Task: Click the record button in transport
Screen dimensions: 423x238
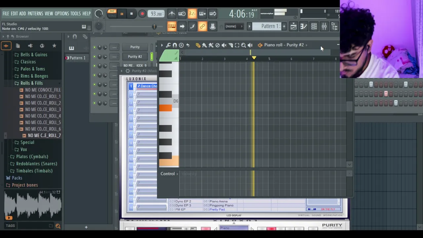Action: pos(142,14)
